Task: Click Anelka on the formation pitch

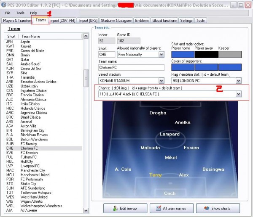Action: (183, 122)
